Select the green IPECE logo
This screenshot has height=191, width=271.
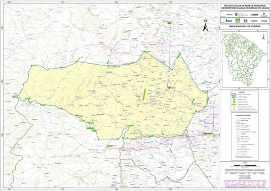pos(229,21)
